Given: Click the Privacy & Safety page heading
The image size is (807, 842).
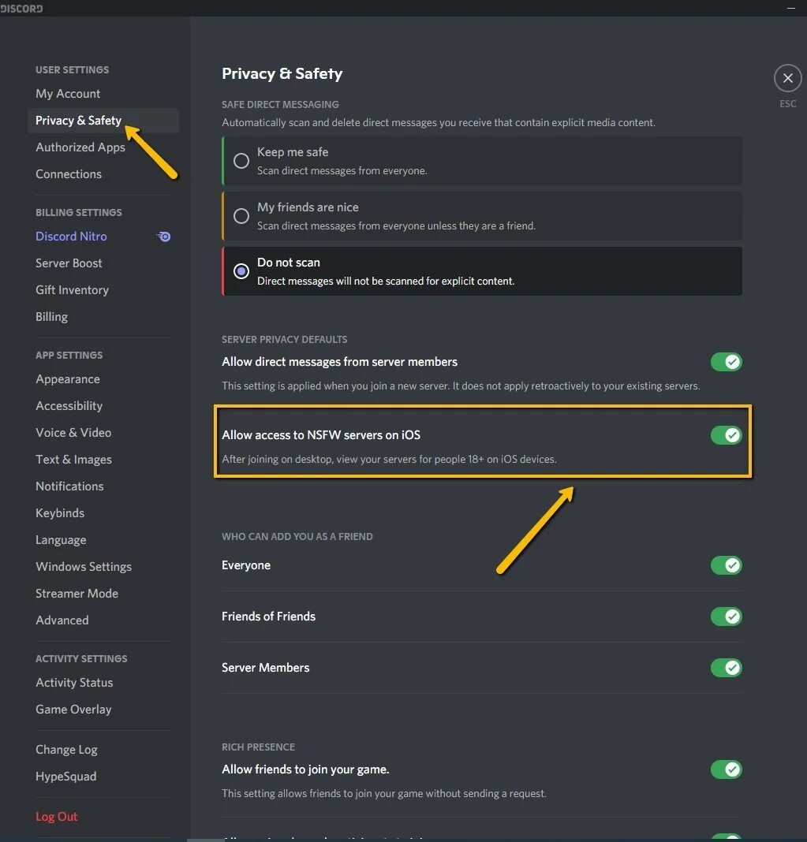Looking at the screenshot, I should click(x=282, y=73).
